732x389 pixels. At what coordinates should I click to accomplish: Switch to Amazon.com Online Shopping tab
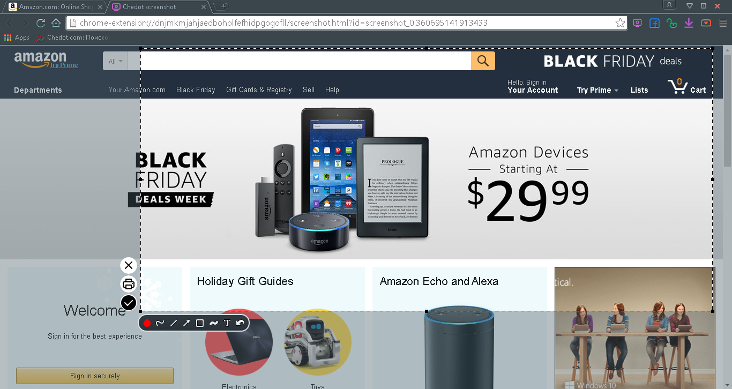55,7
